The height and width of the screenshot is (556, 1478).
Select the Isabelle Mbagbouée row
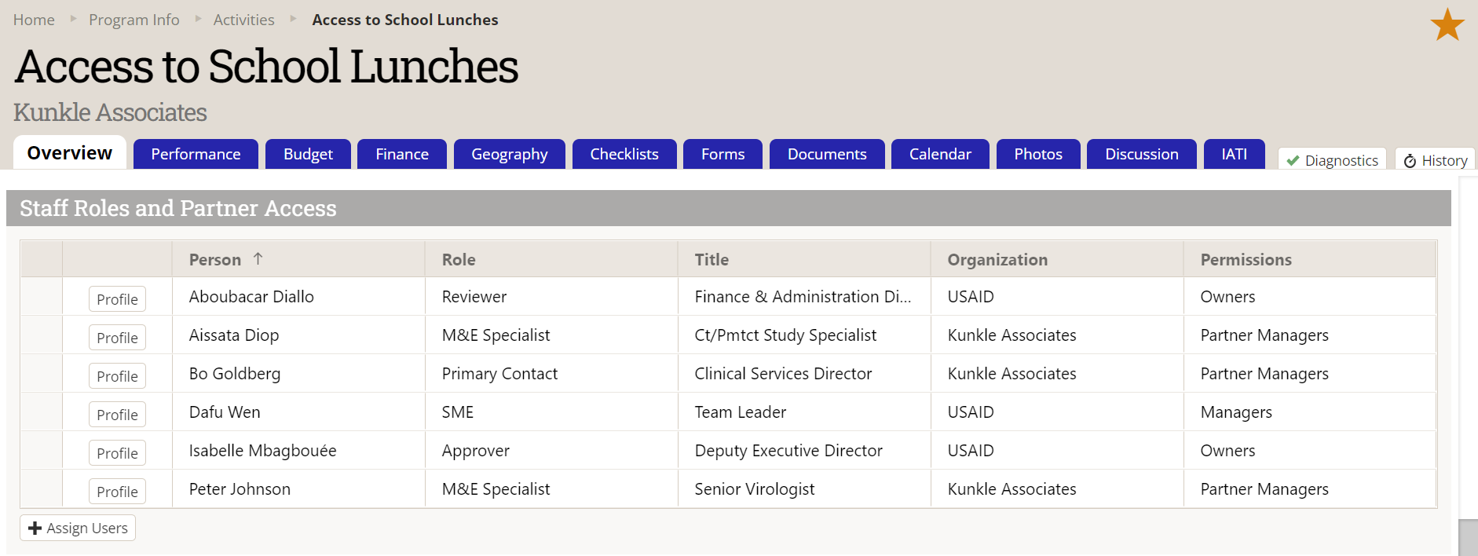point(262,451)
